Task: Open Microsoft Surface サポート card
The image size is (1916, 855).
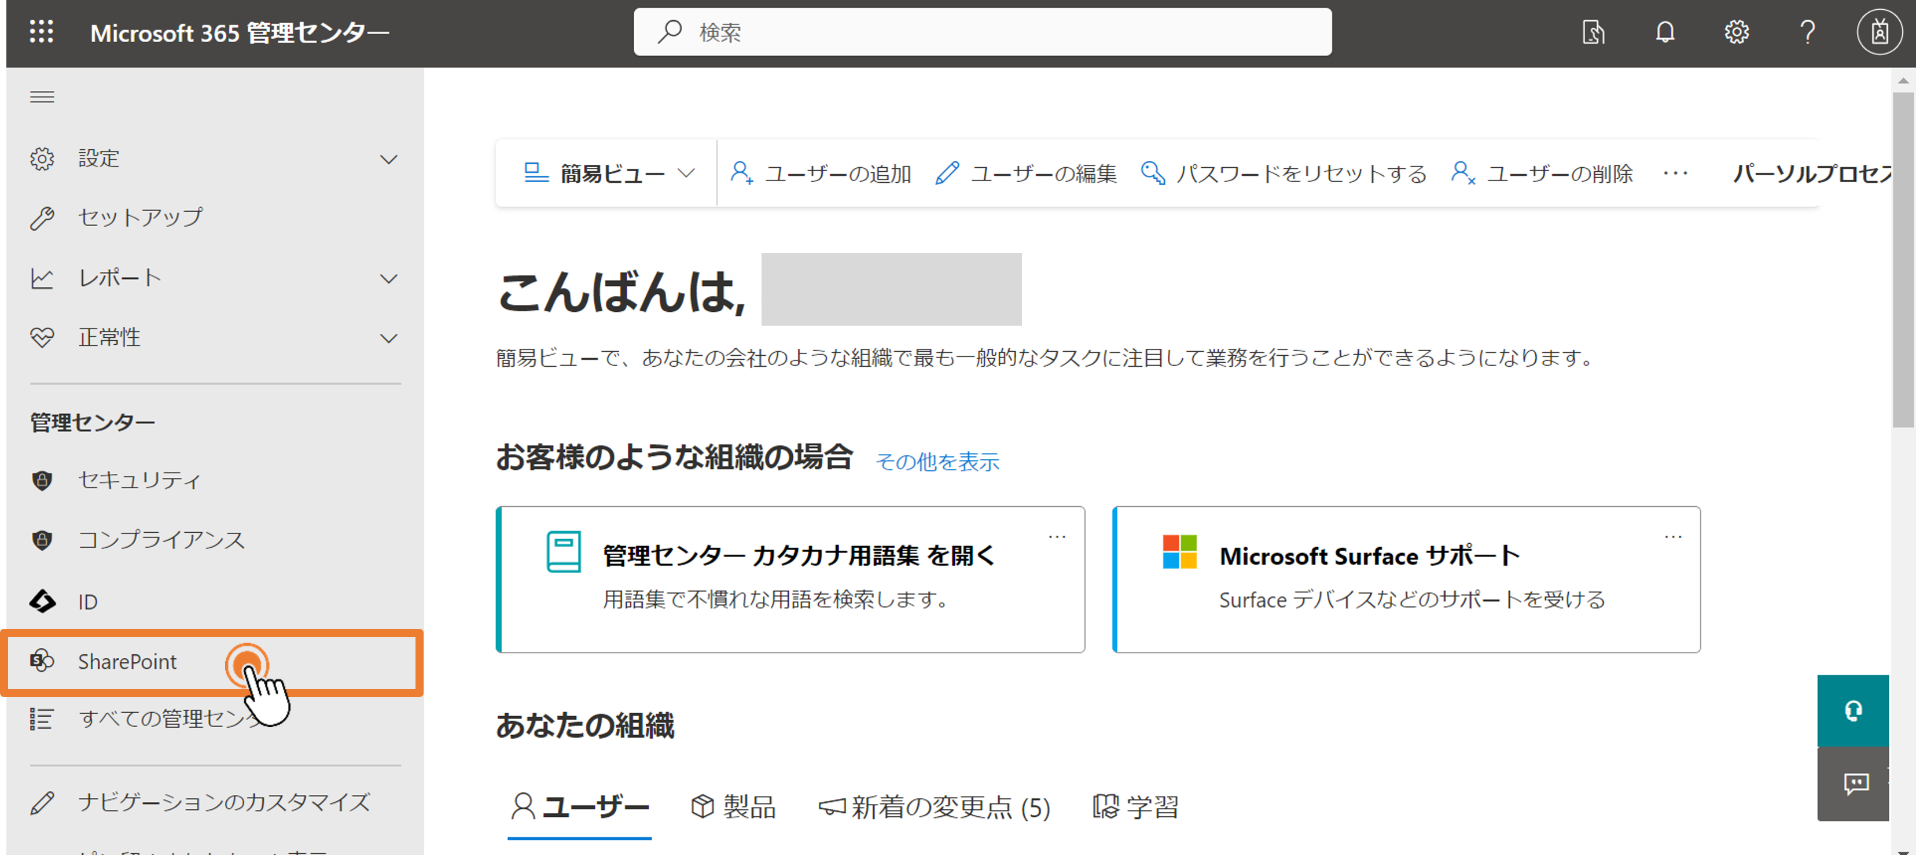Action: [1406, 580]
